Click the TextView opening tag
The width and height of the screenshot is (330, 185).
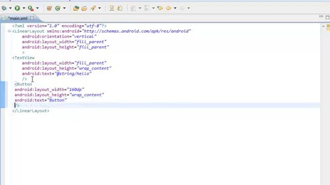click(x=23, y=58)
